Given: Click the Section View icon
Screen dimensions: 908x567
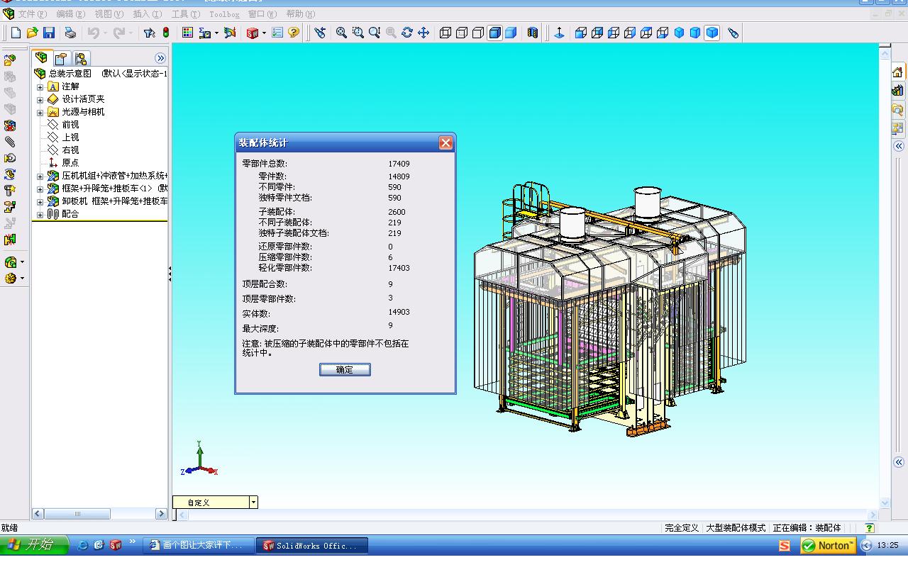Looking at the screenshot, I should [533, 33].
